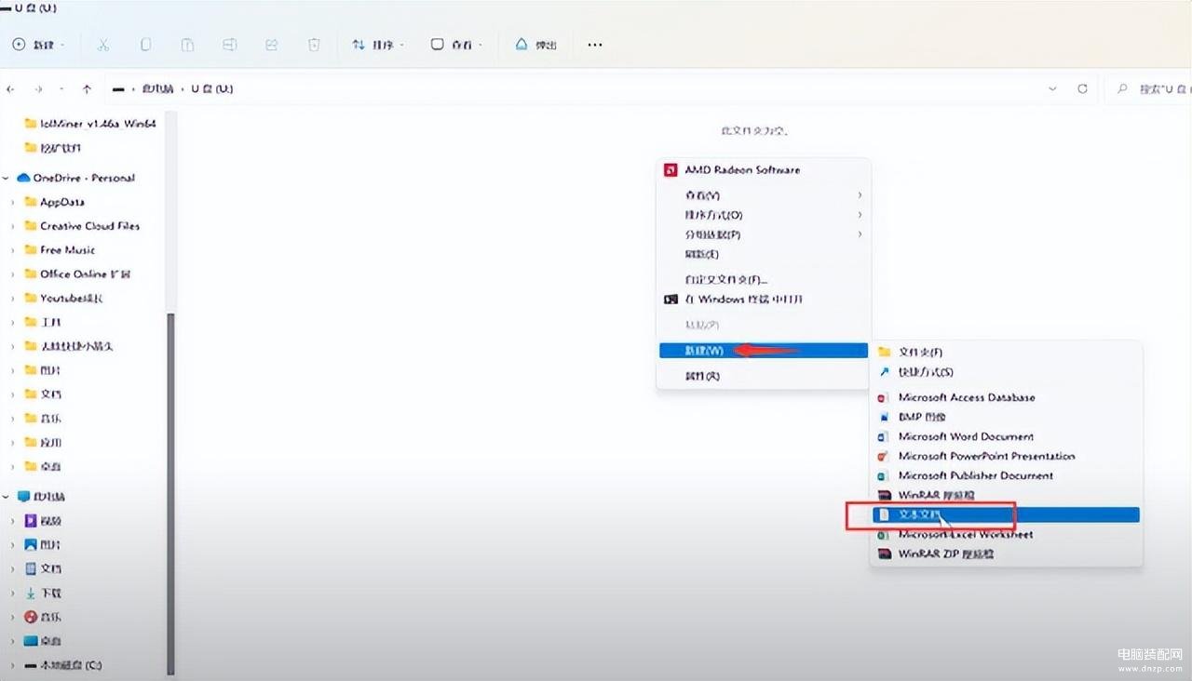
Task: Go back with the left arrow
Action: coord(10,89)
